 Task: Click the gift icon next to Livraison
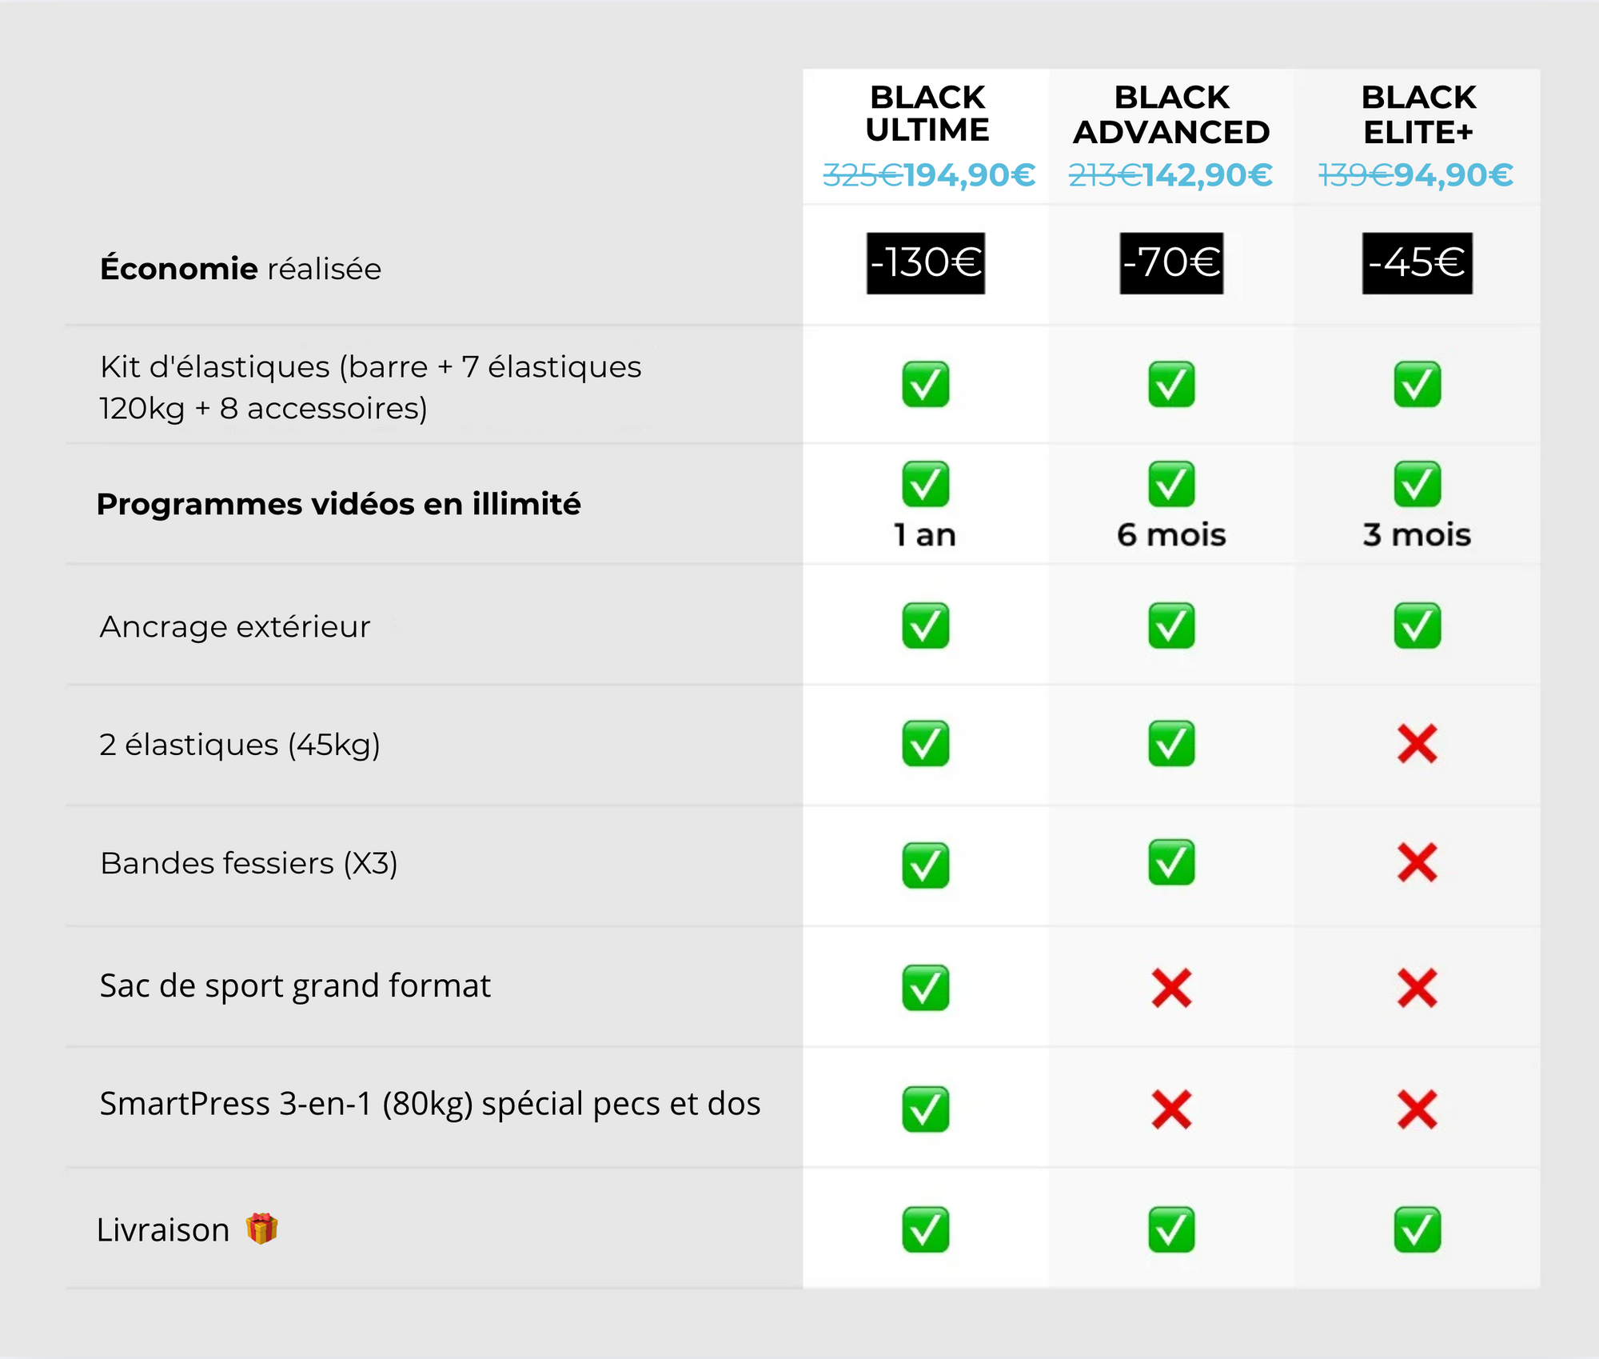[x=261, y=1229]
